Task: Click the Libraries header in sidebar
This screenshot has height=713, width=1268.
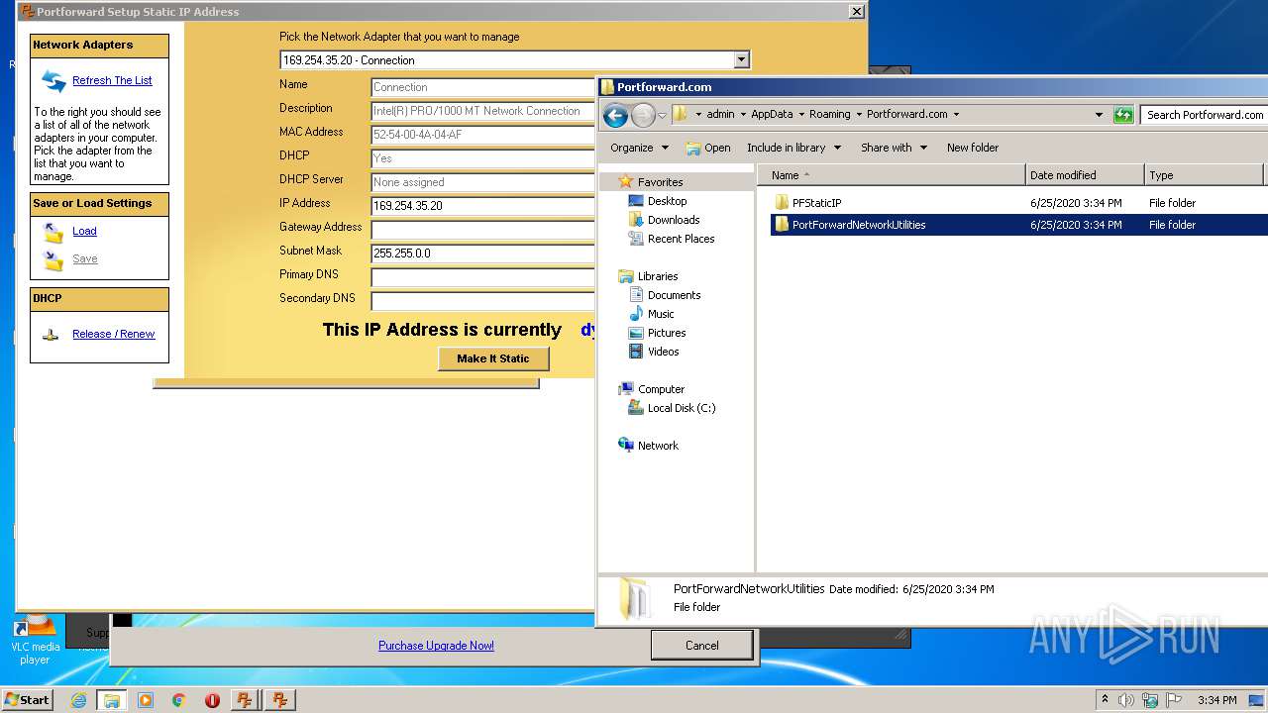Action: pos(658,276)
